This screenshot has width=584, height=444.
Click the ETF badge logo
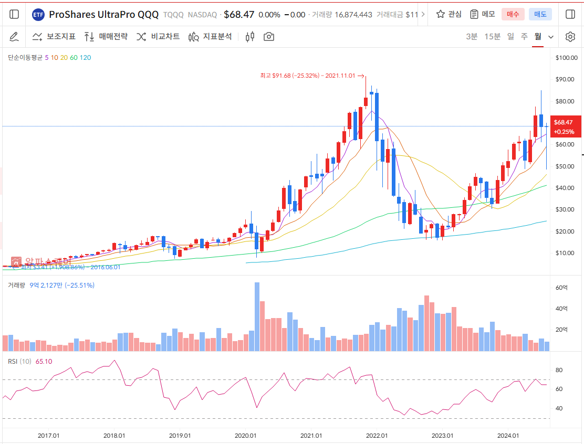click(38, 15)
